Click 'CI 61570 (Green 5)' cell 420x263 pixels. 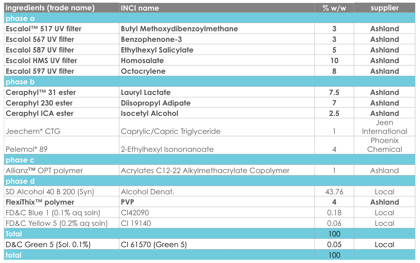(x=217, y=244)
